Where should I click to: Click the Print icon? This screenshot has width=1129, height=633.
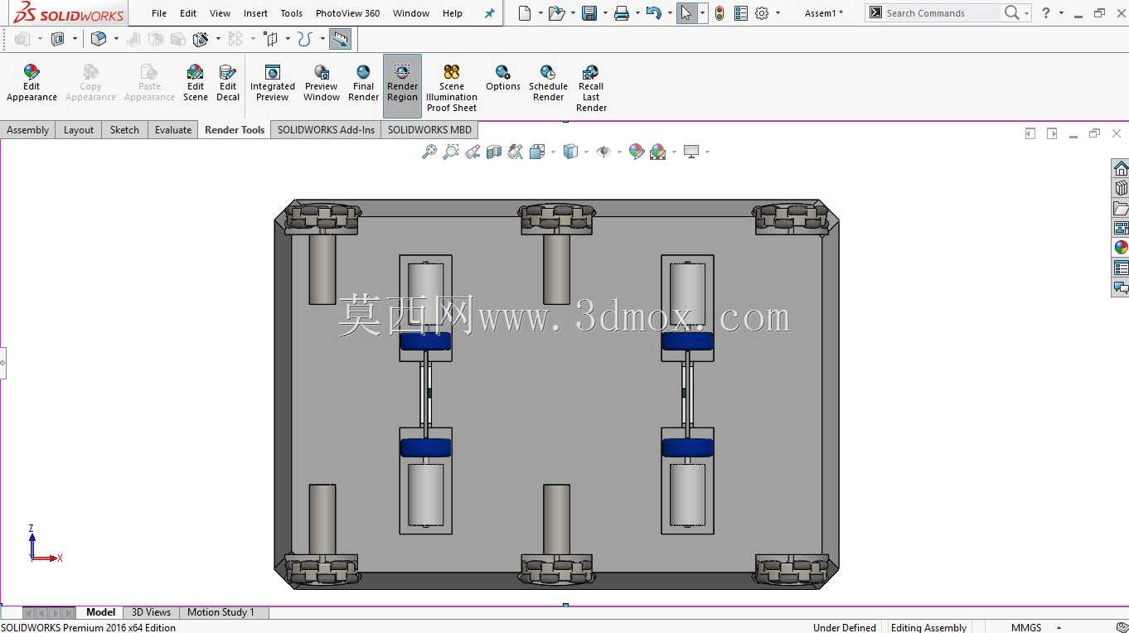pyautogui.click(x=622, y=13)
